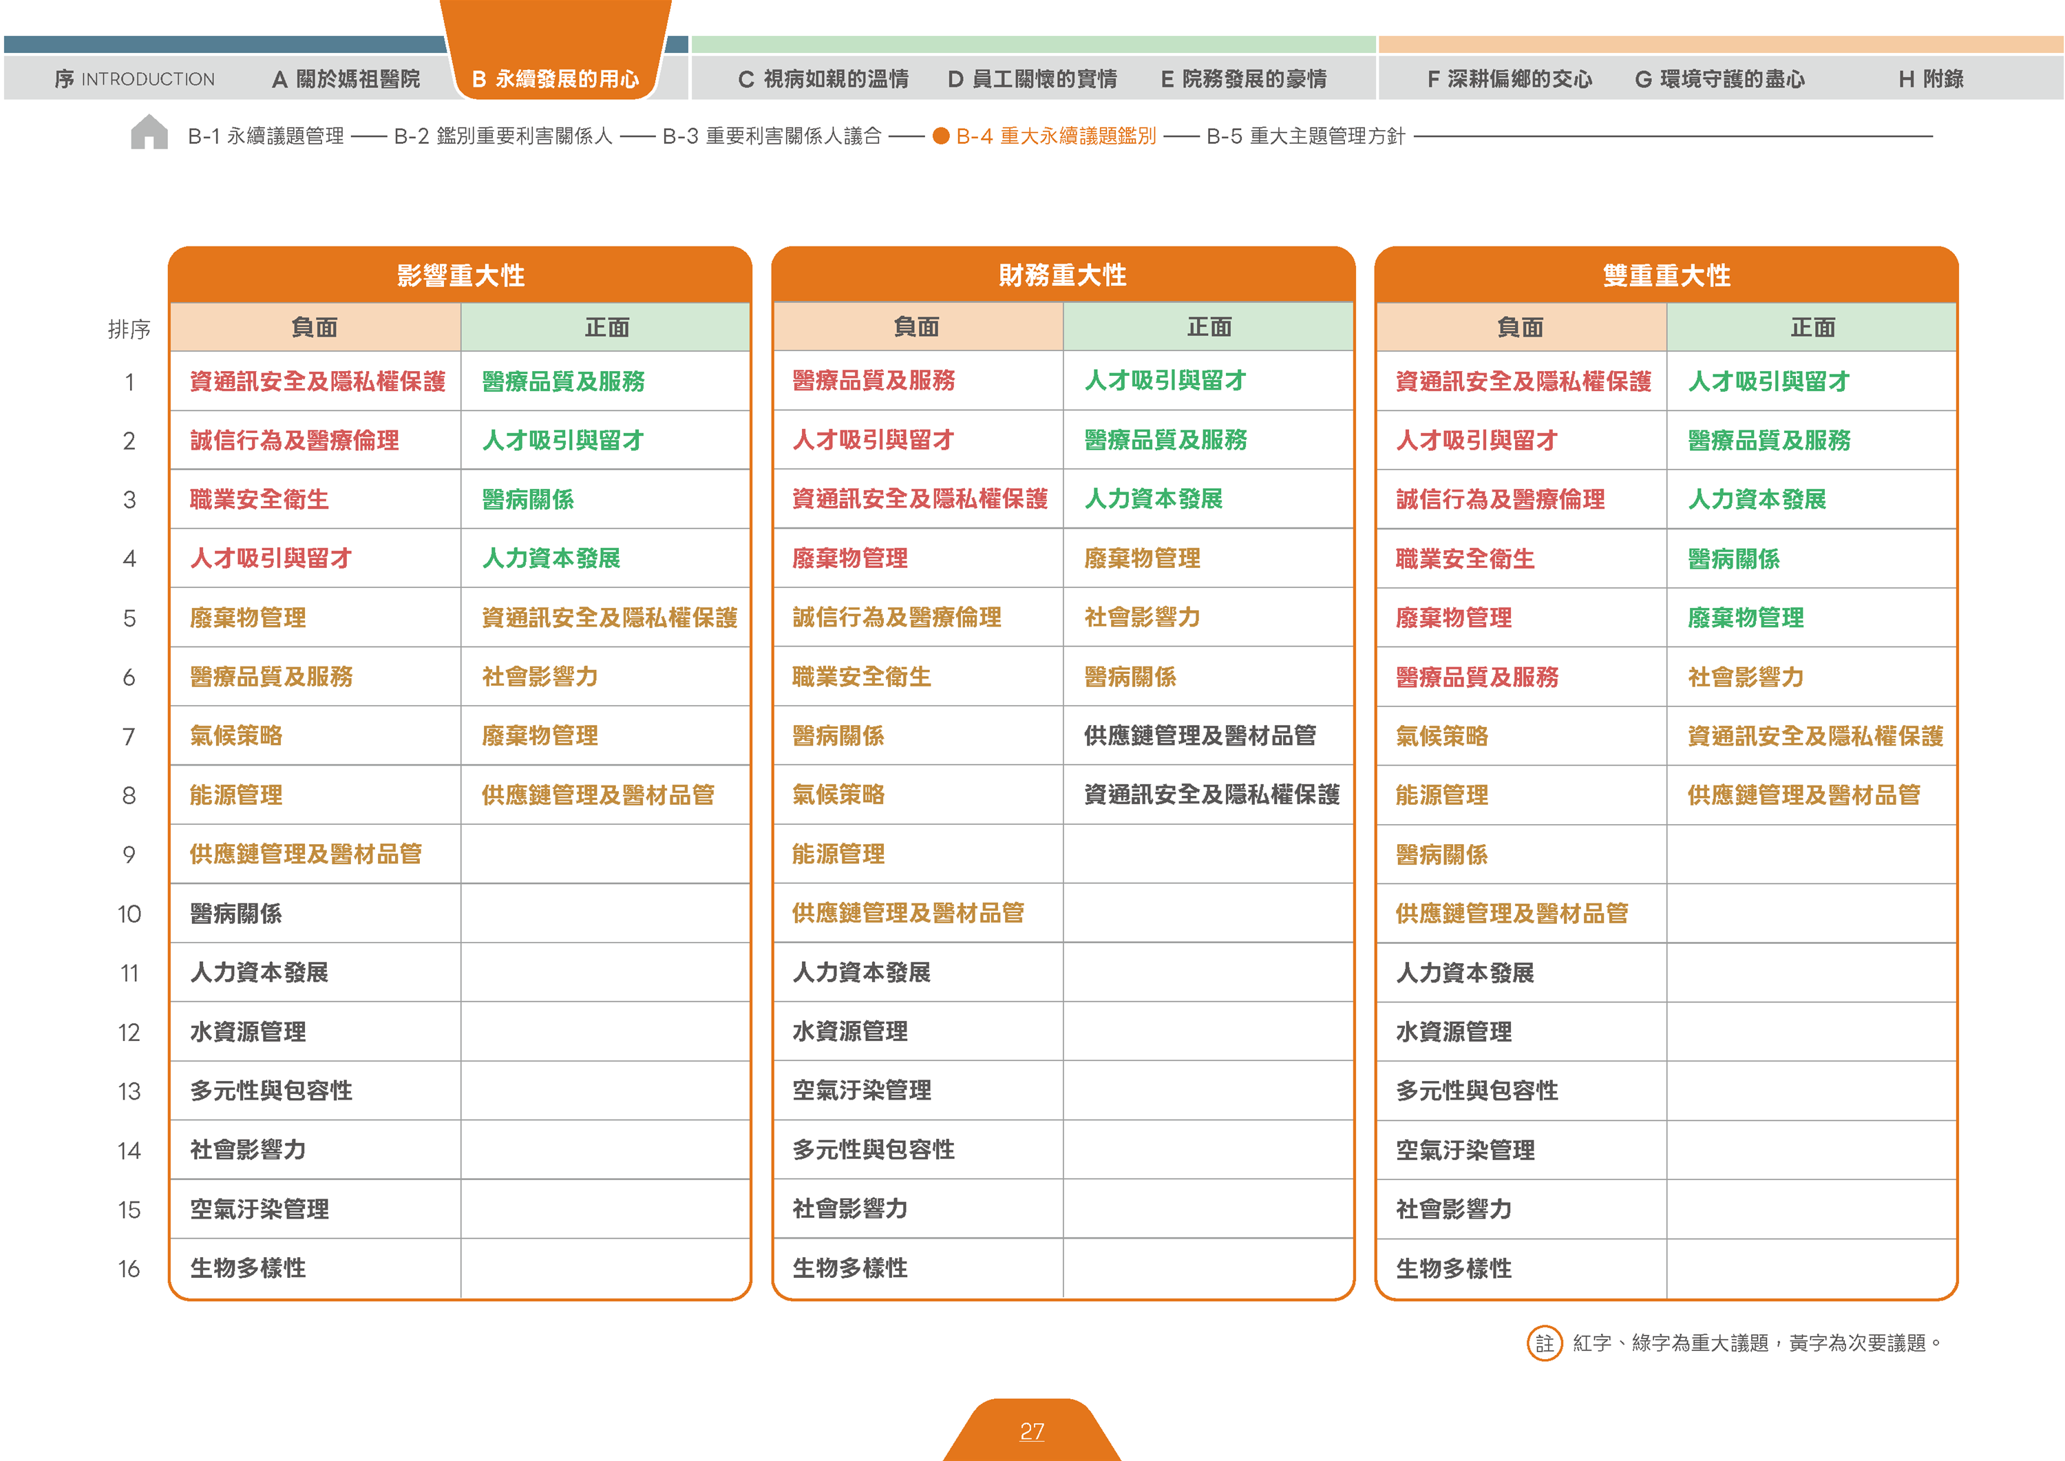Open the 序 INTRODUCTION tab

(135, 79)
